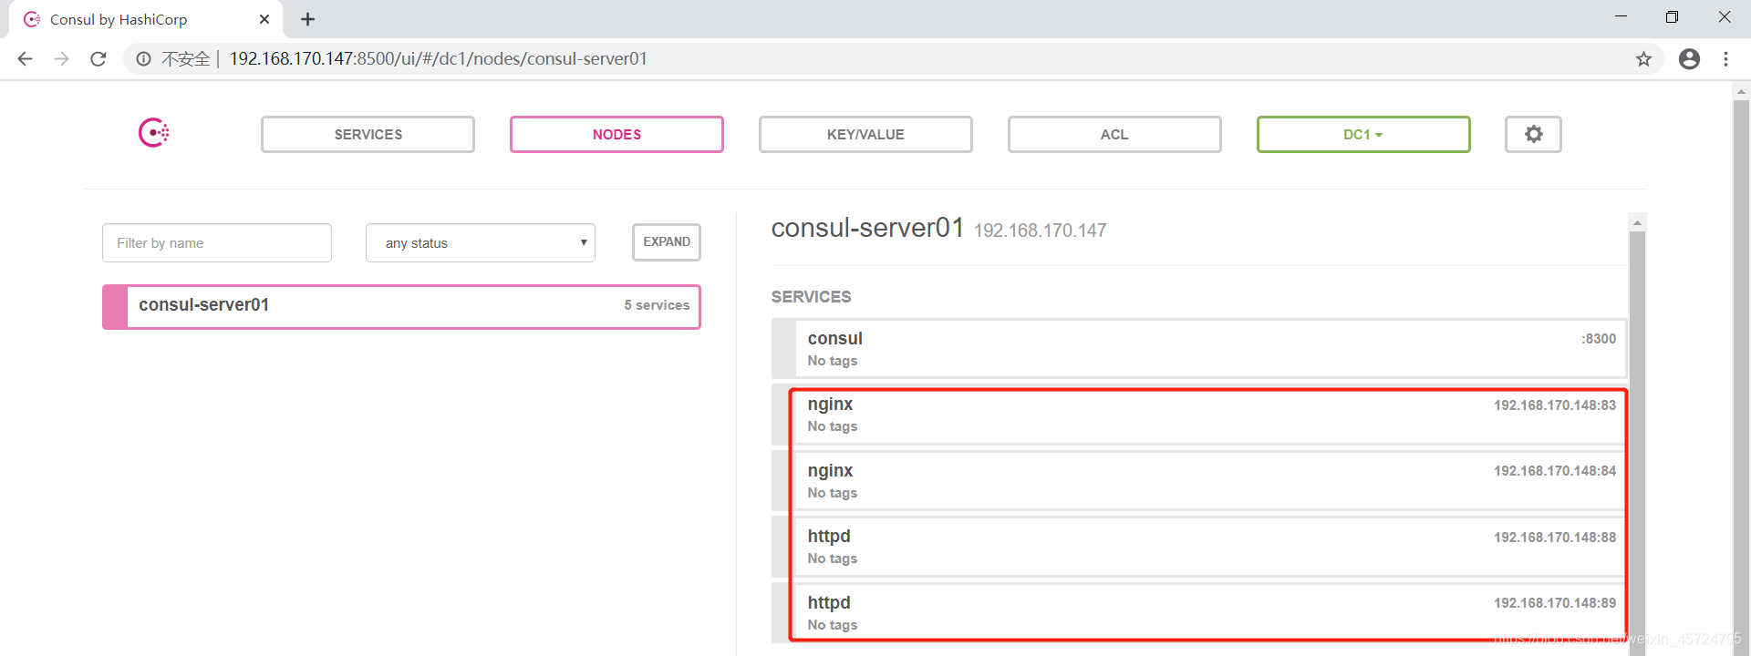Screen dimensions: 1751x656
Task: Open the consul service on port 8300
Action: [1198, 348]
